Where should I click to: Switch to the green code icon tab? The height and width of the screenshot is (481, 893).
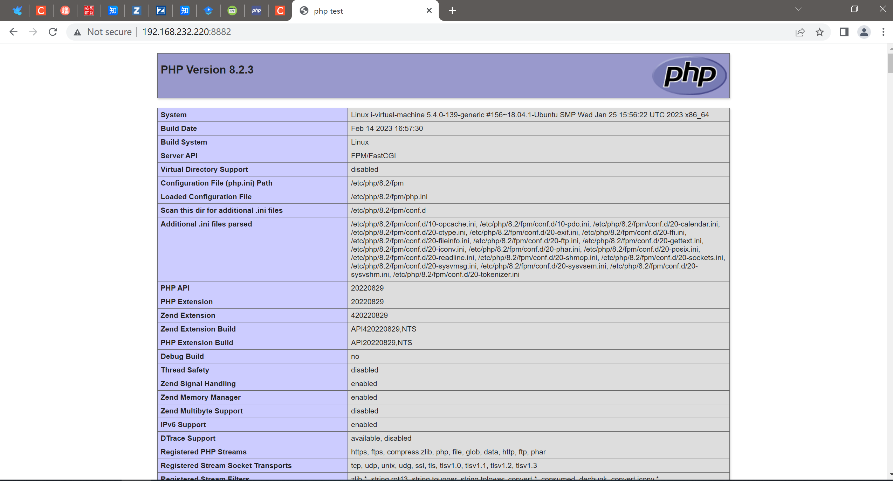coord(232,11)
